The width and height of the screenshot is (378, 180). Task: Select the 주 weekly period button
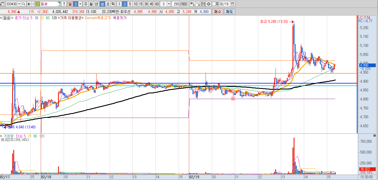86,4
